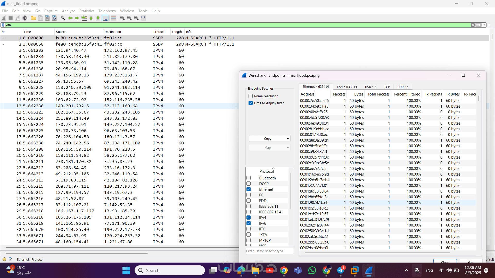Screen dimensions: 495x278
Task: Click the resize columns toolbar icon
Action: point(143,18)
